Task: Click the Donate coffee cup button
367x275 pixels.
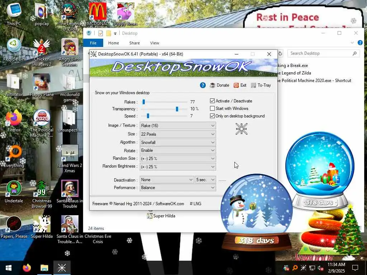Action: point(219,85)
